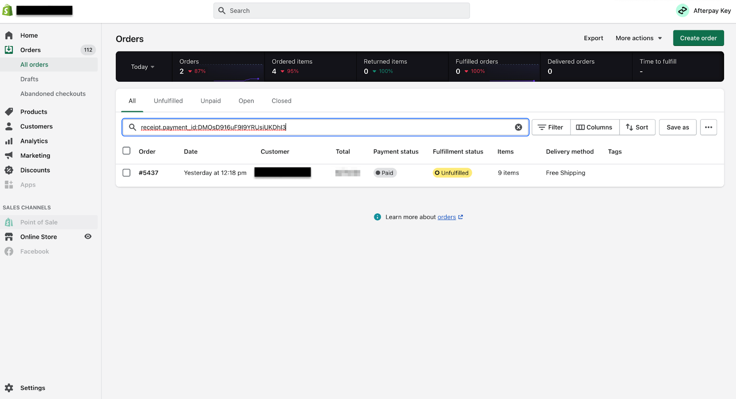View Online Store via eye icon
Screen dimensions: 736x399
[88, 237]
